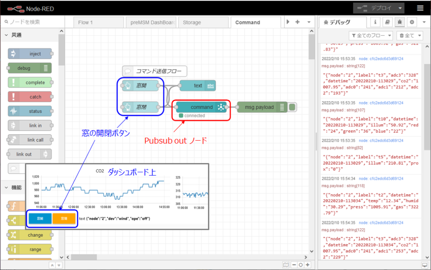Screen dimensions: 431x270
Task: Add a new flow tab with plus
Action: (x=298, y=22)
